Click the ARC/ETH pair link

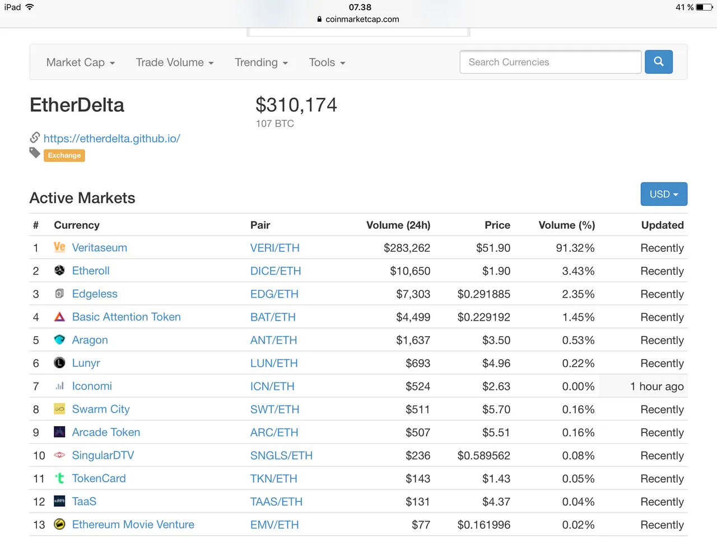point(274,432)
